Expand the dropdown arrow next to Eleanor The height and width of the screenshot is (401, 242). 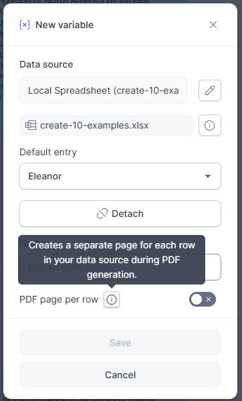pyautogui.click(x=208, y=176)
